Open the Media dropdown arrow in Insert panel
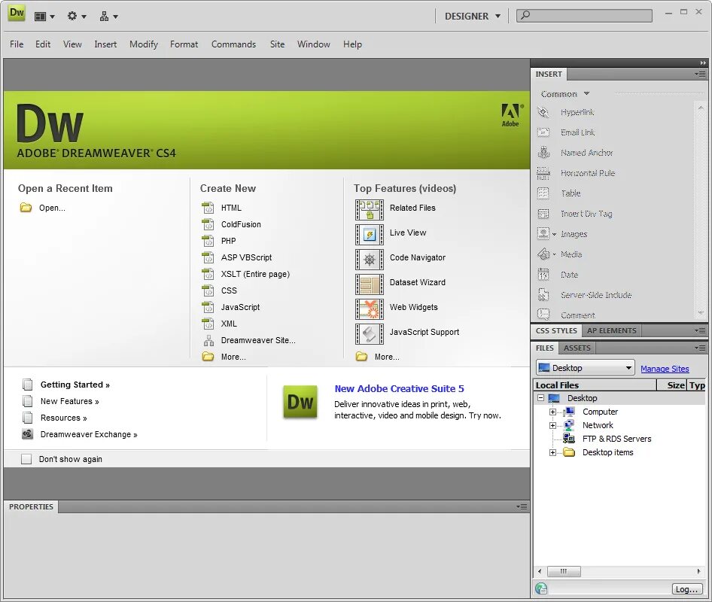This screenshot has height=602, width=712. pyautogui.click(x=554, y=254)
